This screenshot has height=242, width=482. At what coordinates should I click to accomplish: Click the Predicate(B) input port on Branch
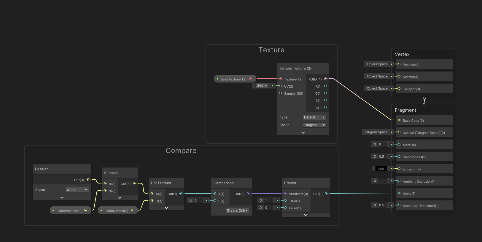tap(285, 194)
